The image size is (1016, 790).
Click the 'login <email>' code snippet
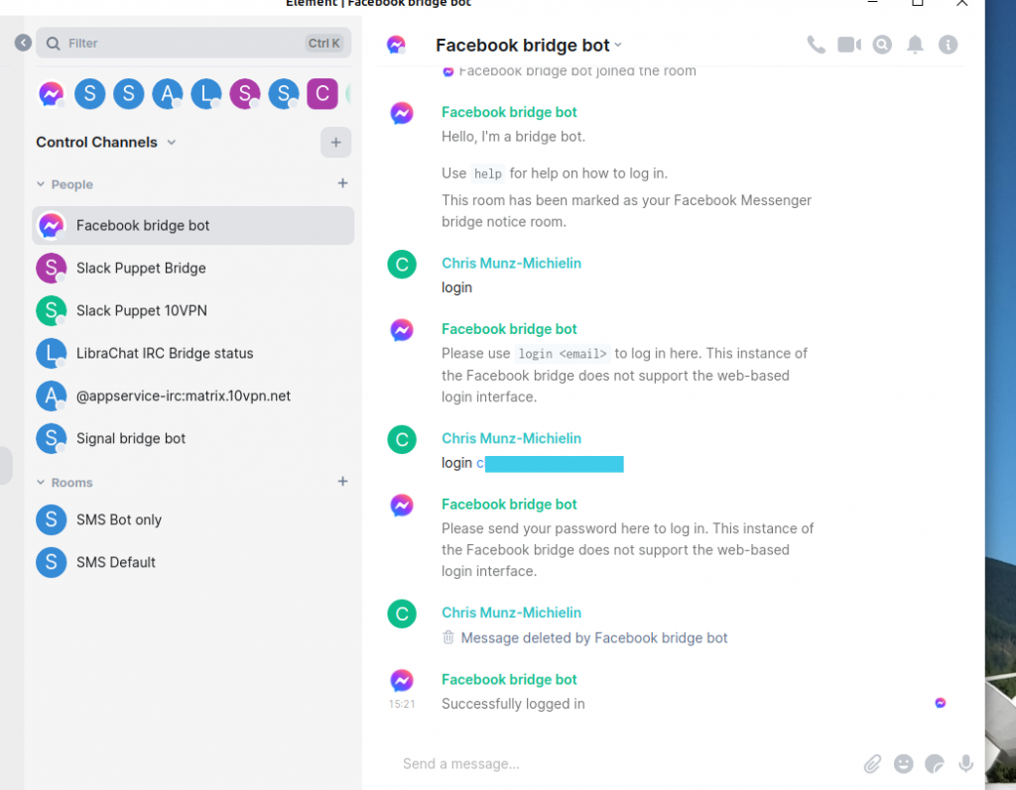pyautogui.click(x=563, y=354)
